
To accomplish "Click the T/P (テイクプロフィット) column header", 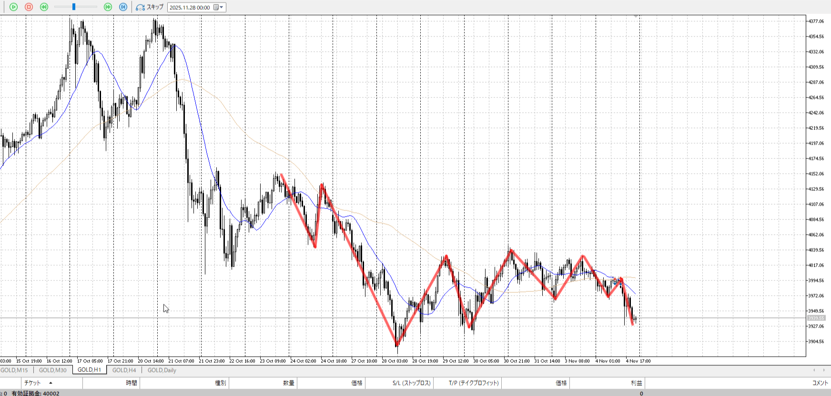I will 473,383.
